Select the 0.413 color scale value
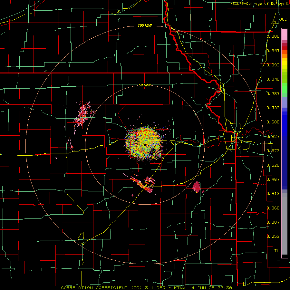 point(273,194)
